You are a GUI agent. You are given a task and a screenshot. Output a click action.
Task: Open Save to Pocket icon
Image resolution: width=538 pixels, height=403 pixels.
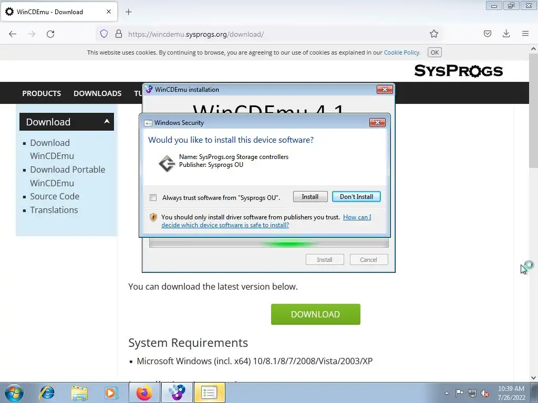(x=487, y=34)
